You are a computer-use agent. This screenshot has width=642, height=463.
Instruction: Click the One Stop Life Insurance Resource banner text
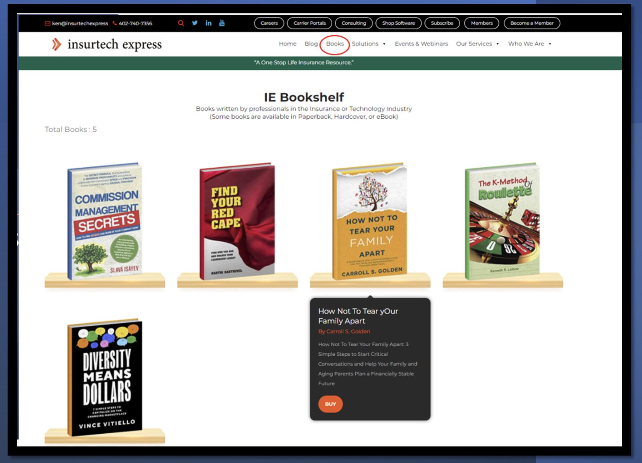click(304, 62)
